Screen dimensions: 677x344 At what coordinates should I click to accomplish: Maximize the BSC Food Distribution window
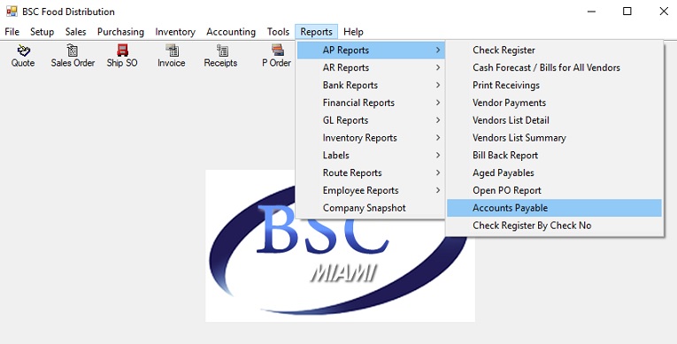pyautogui.click(x=627, y=11)
